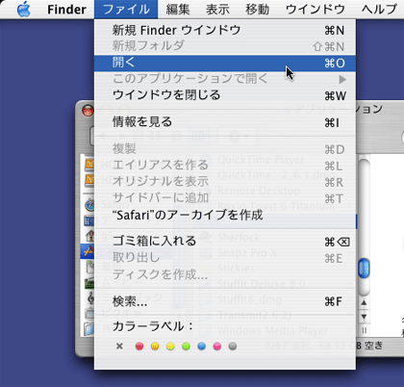Choose "Safari"のアーカイブを作成
404x387 pixels.
coord(225,215)
